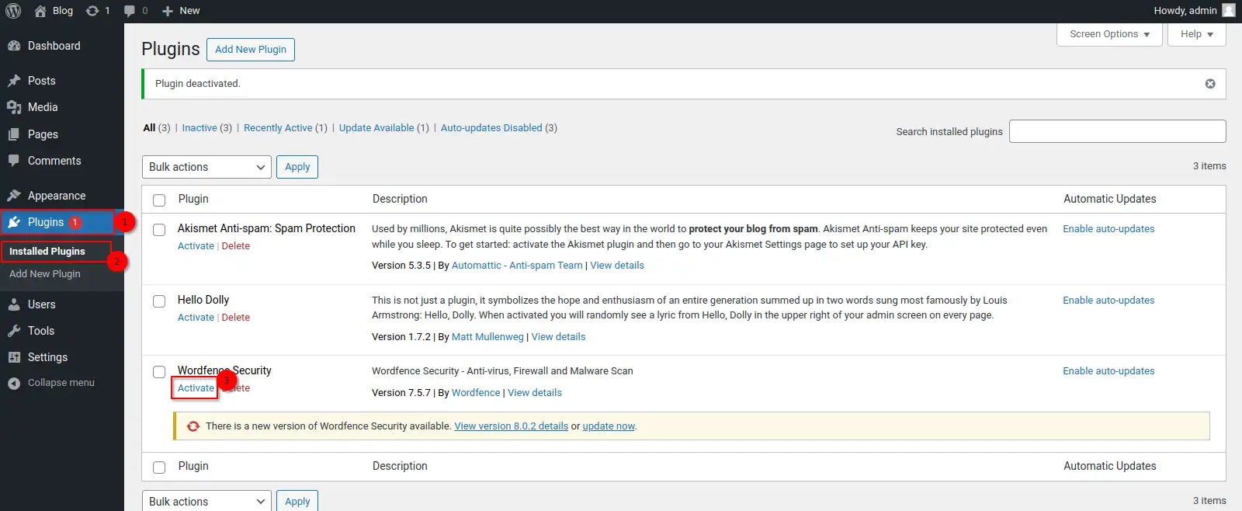Tick the Hello Dolly checkbox
The height and width of the screenshot is (511, 1242).
[159, 301]
